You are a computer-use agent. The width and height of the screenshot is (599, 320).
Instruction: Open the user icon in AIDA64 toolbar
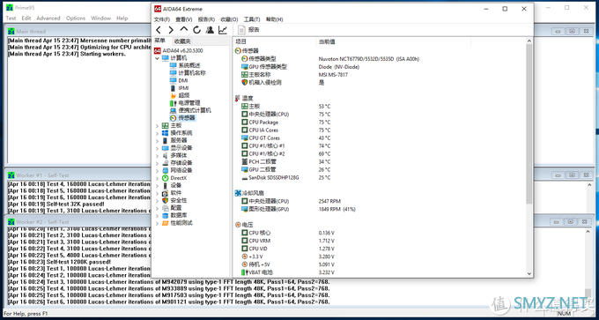pos(210,30)
